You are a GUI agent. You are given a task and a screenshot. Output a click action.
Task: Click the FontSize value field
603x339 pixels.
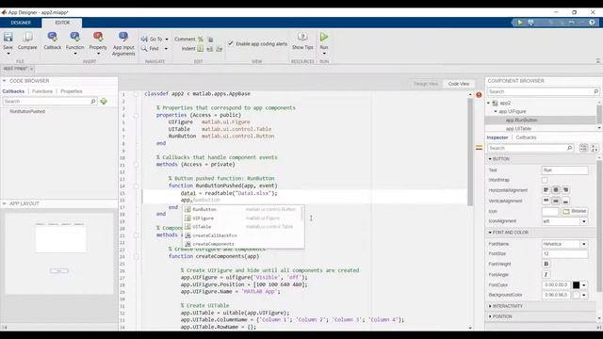pos(565,254)
